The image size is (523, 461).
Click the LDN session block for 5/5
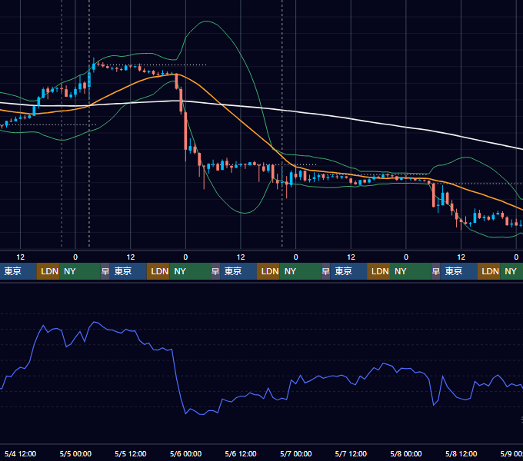pos(158,271)
